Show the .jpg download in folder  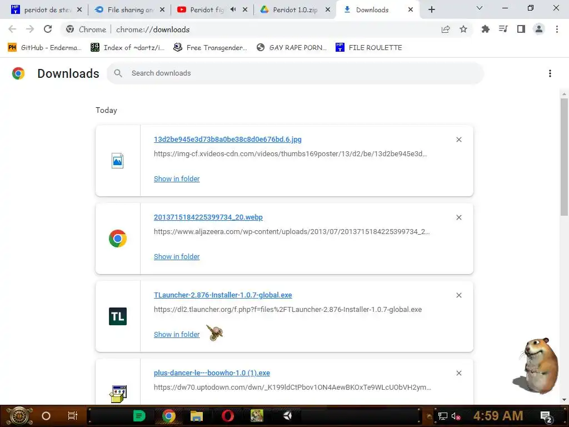(177, 178)
